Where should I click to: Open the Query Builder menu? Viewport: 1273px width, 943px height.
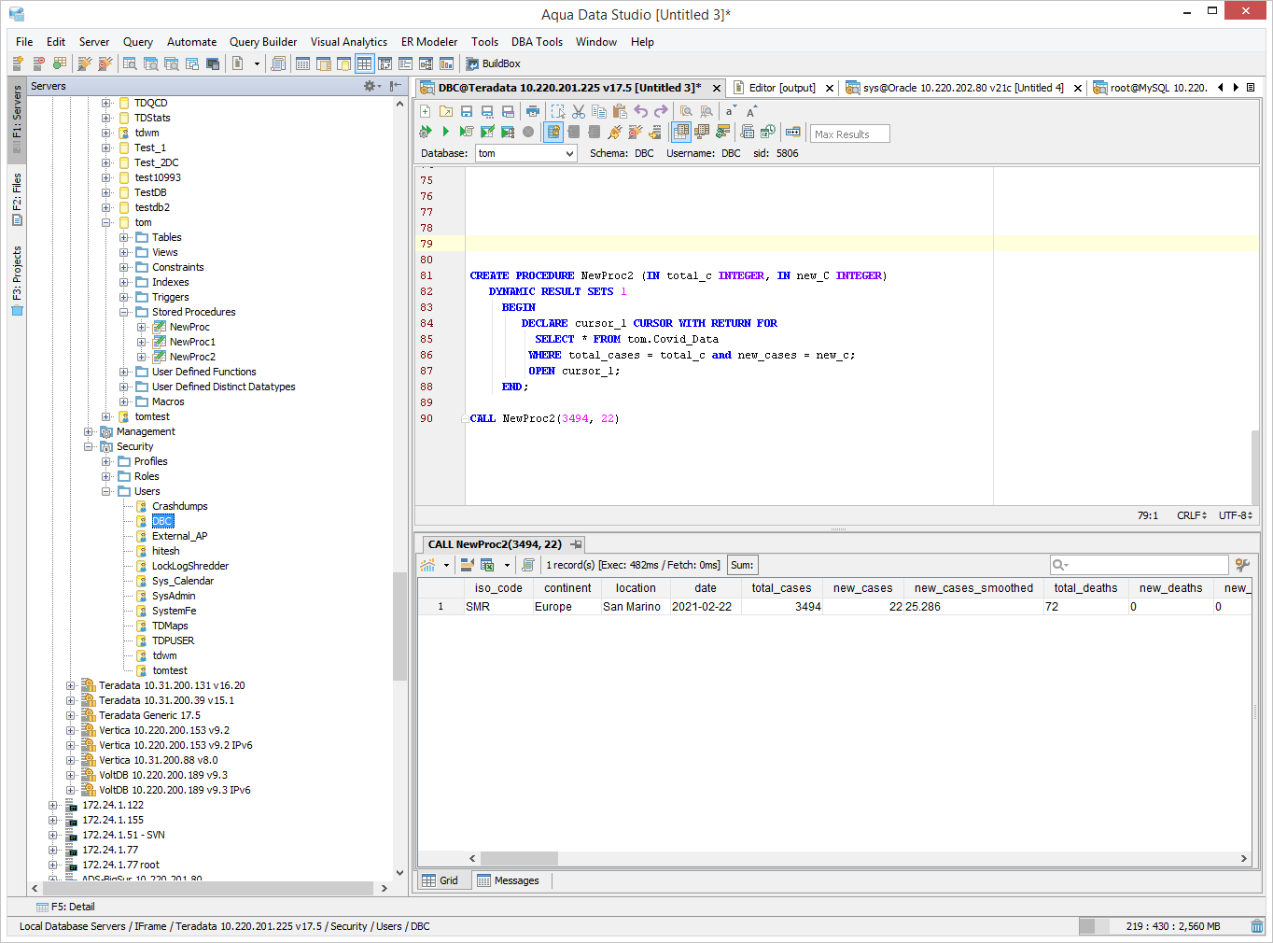(262, 42)
